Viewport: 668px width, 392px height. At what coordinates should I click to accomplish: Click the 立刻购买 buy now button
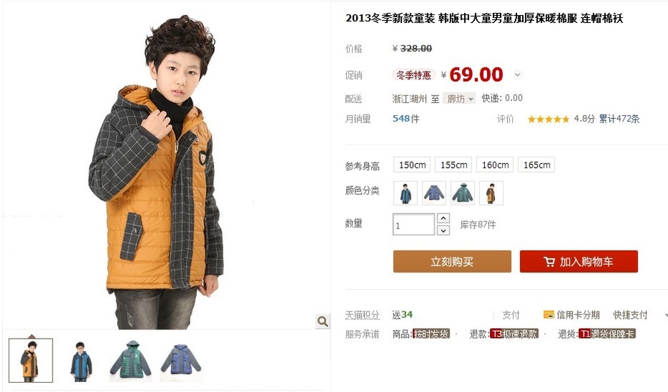coord(452,262)
